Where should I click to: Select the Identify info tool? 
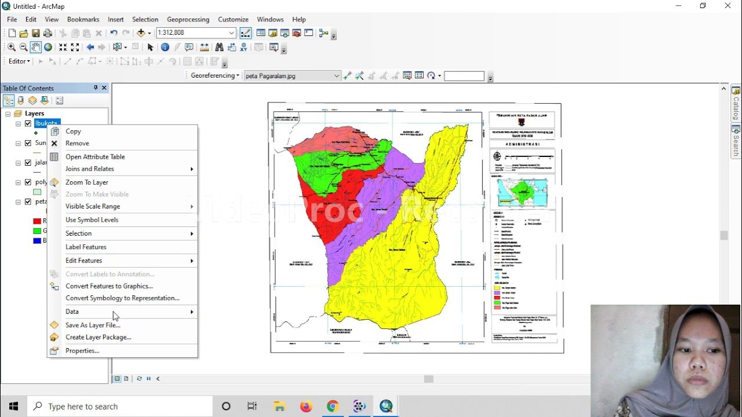tap(165, 47)
